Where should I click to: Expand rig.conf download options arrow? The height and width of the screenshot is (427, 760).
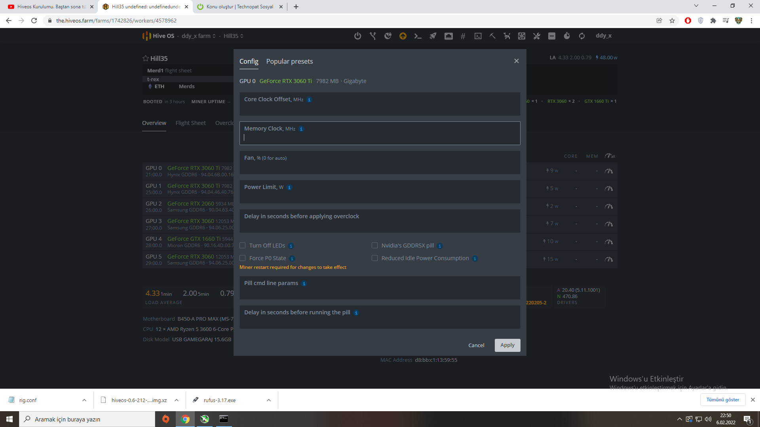[x=84, y=400]
